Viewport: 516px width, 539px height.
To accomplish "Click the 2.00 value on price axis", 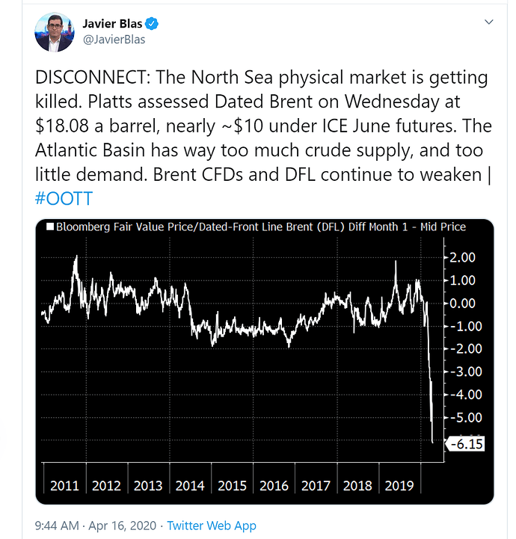I will pyautogui.click(x=462, y=257).
